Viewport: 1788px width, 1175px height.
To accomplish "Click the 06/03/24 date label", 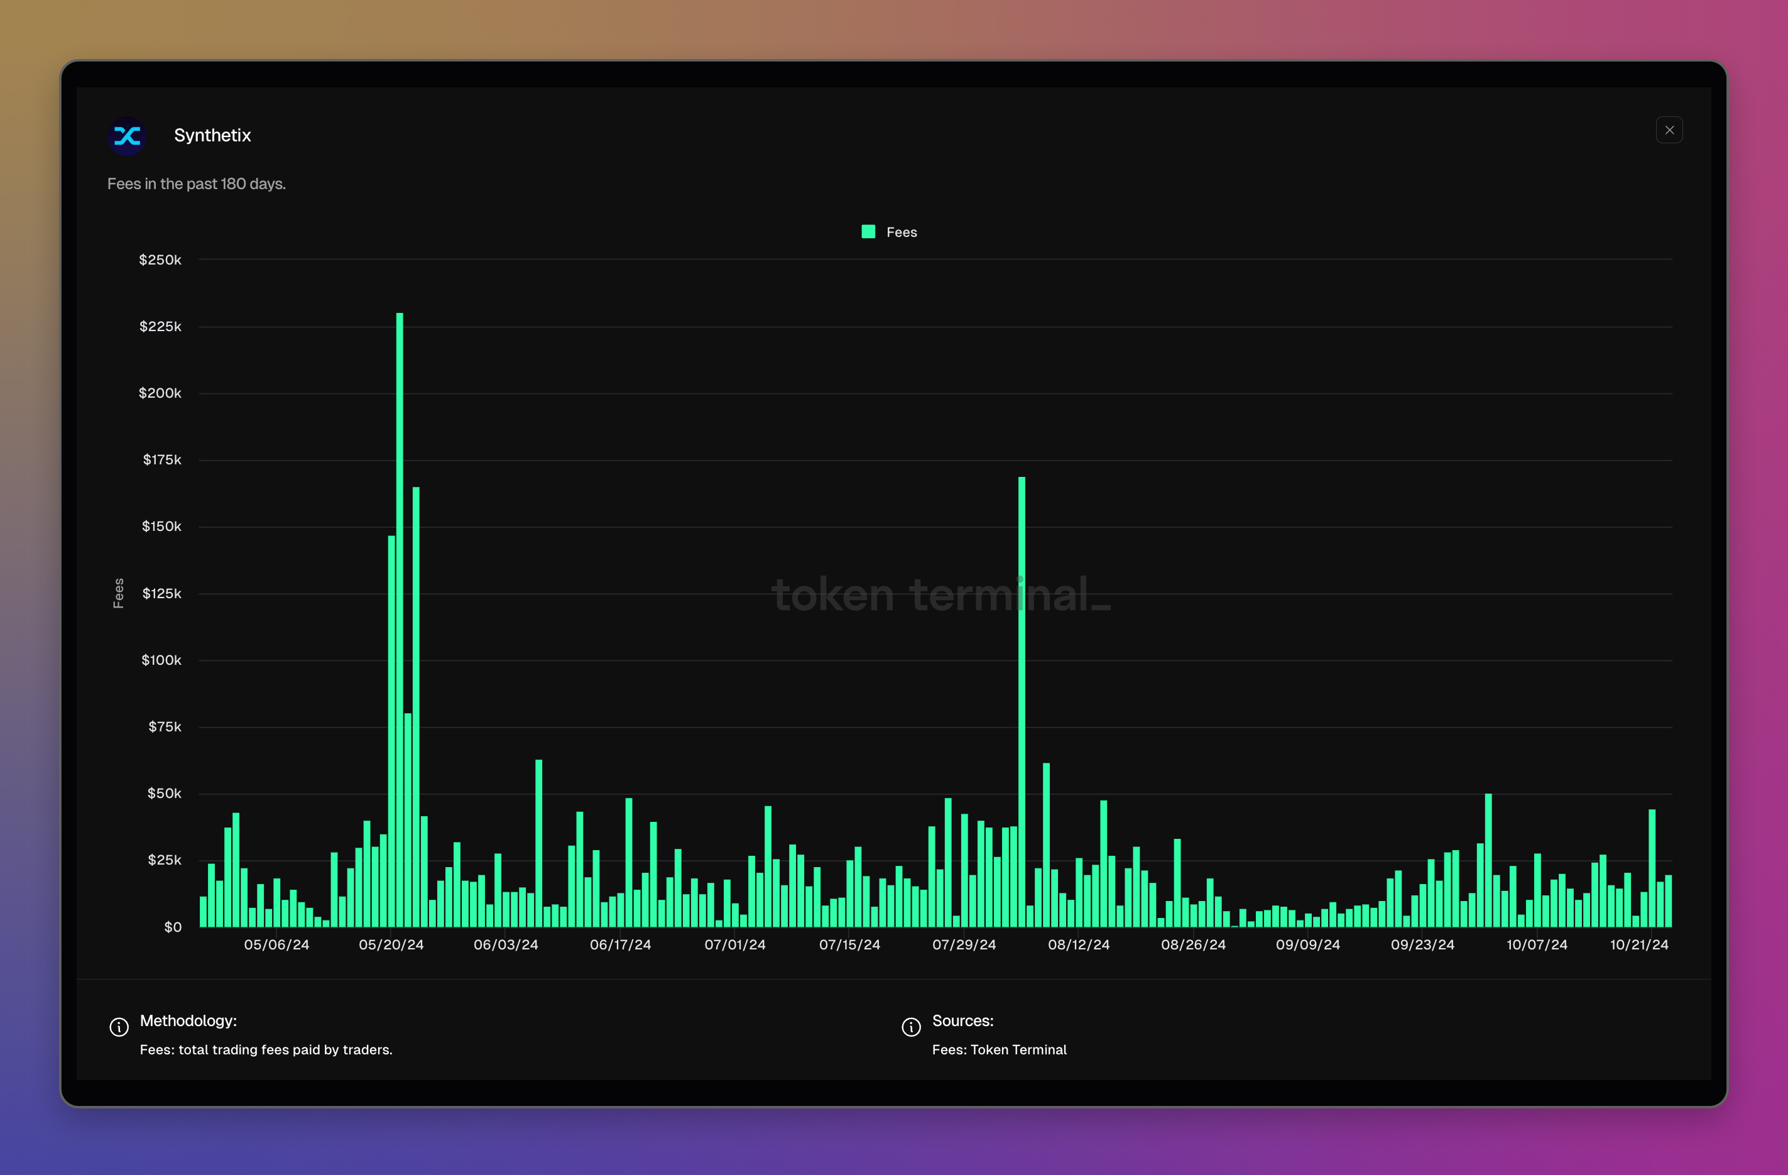I will (506, 944).
